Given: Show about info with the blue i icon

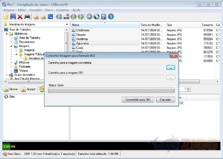Looking at the screenshot, I should point(111,16).
